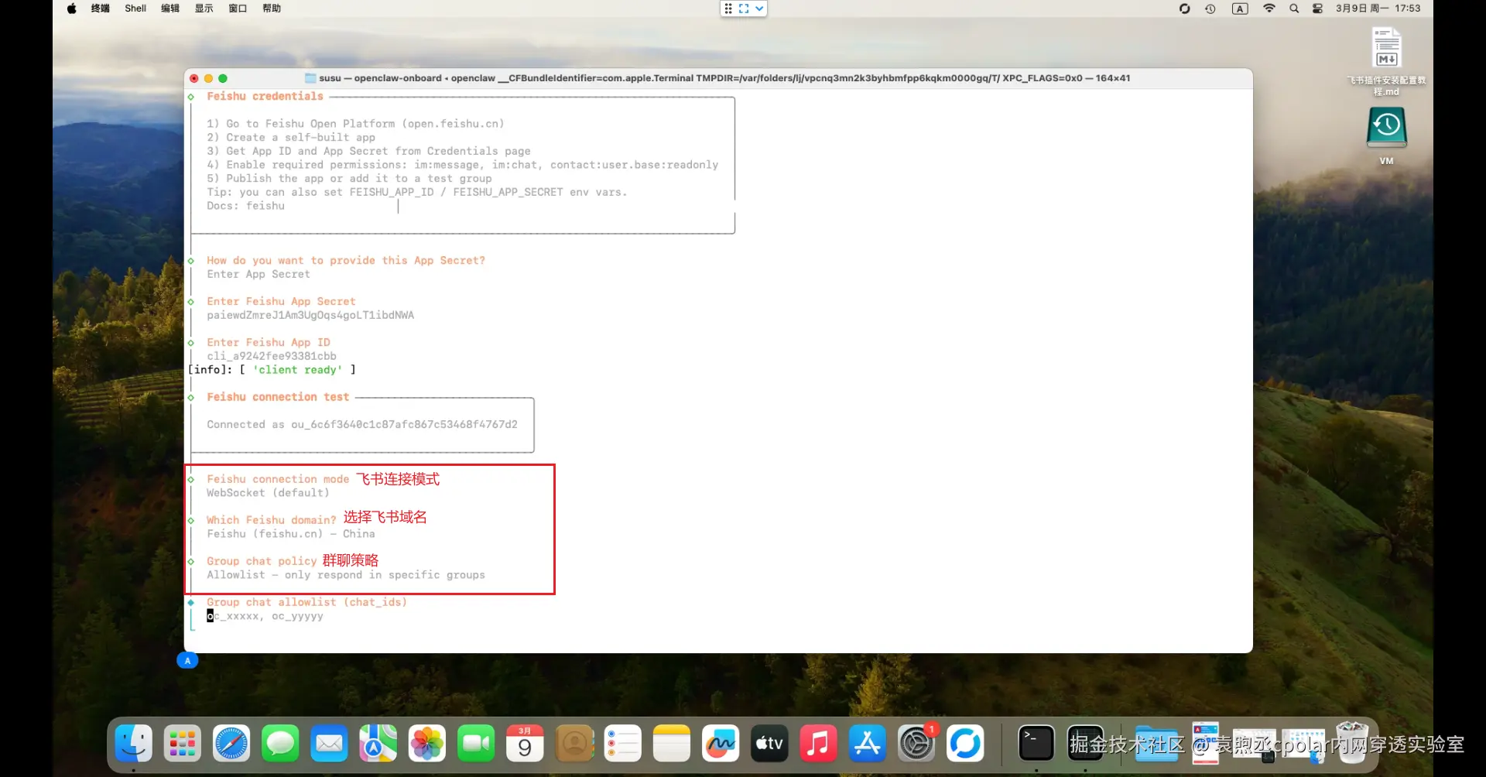Open the 帮助 menu

coord(272,9)
